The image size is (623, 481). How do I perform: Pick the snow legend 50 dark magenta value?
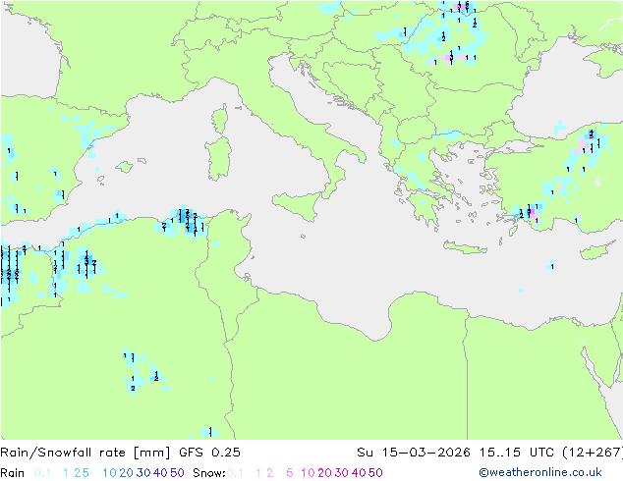click(x=375, y=473)
